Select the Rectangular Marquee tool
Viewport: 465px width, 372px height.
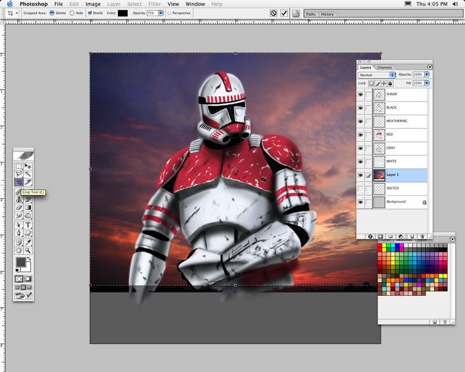coord(19,166)
